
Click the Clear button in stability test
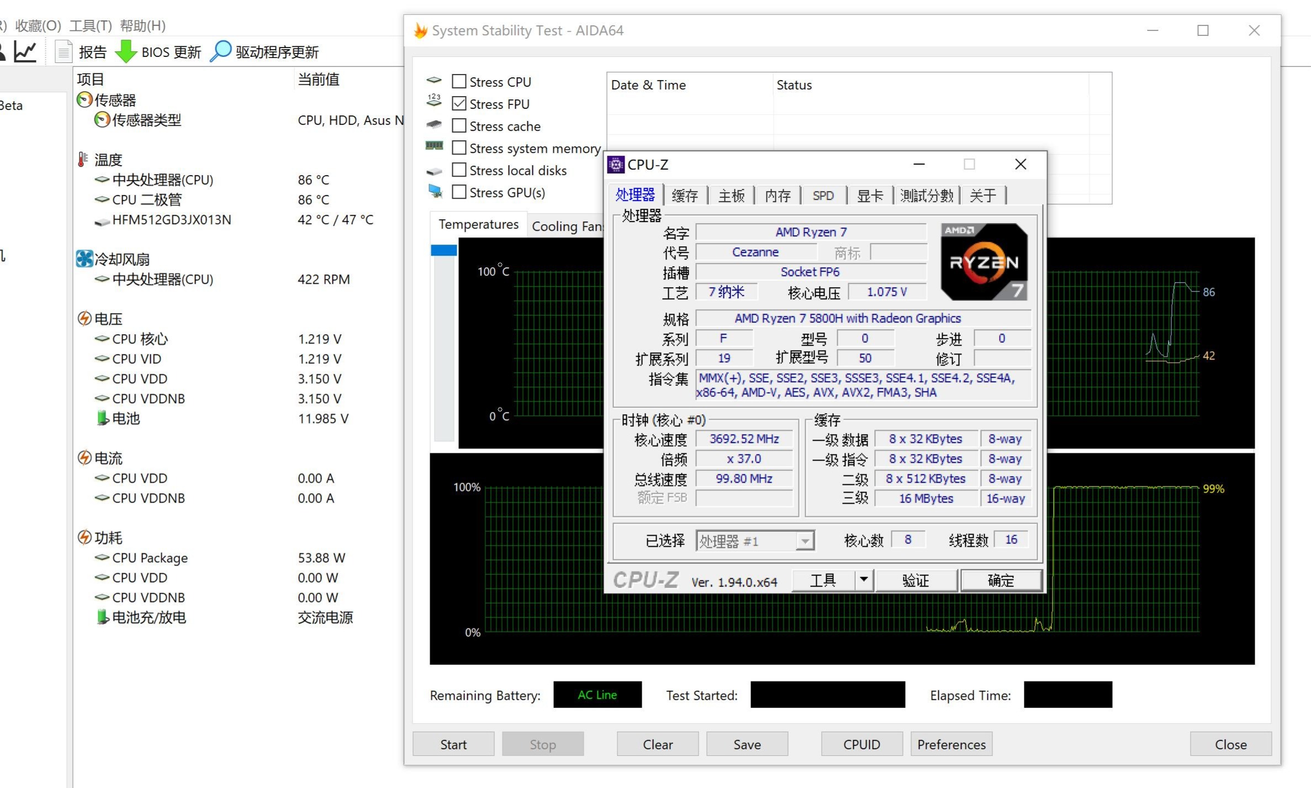[x=658, y=744]
